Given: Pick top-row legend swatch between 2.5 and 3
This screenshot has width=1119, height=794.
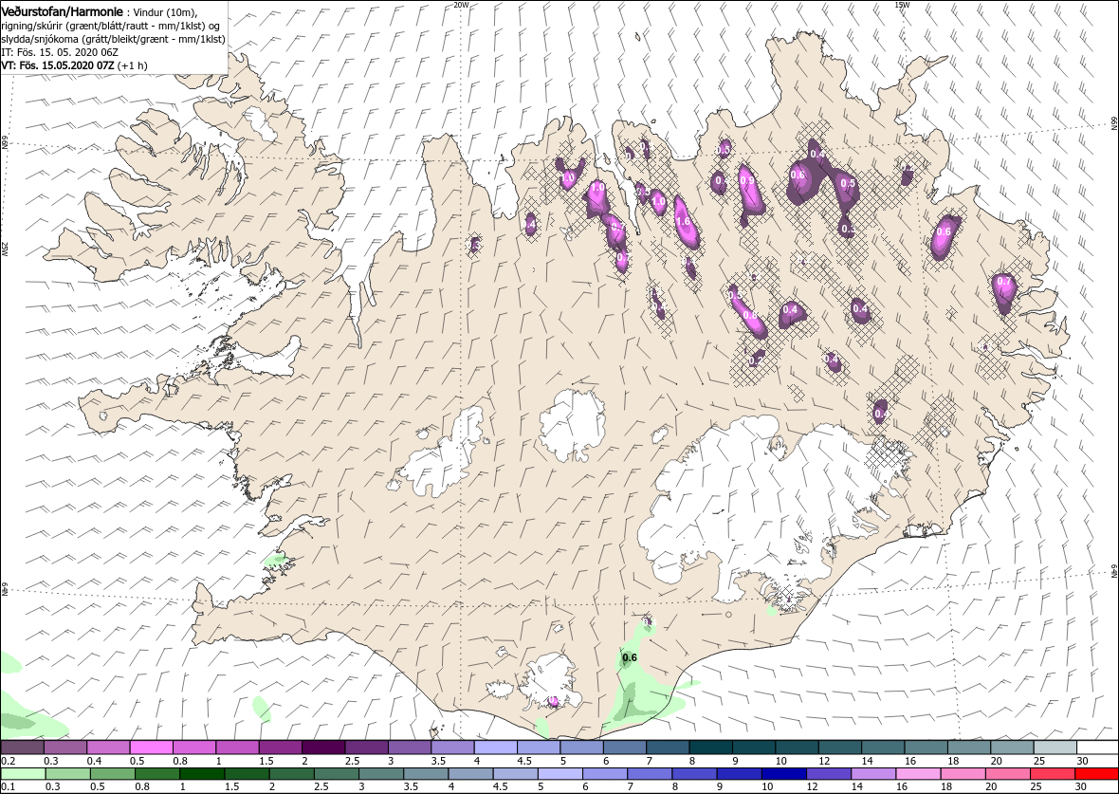Looking at the screenshot, I should point(367,747).
